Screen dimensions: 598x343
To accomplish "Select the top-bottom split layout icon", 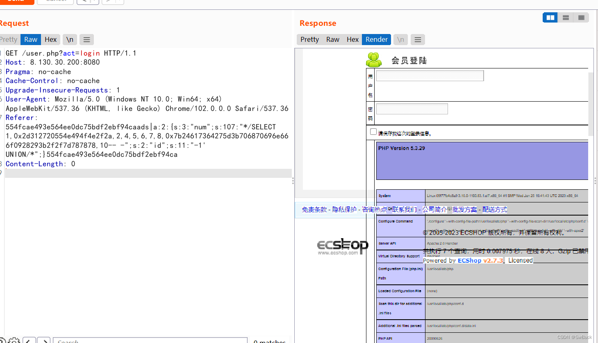I will [x=566, y=18].
